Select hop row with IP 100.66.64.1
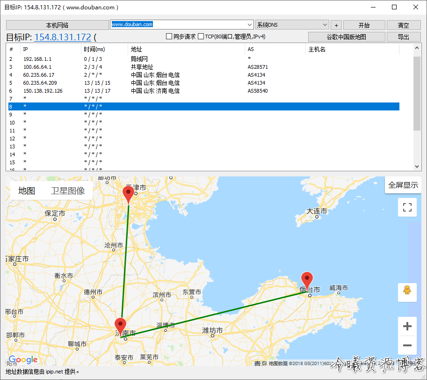Screen dimensions: 427x380 click(x=204, y=67)
